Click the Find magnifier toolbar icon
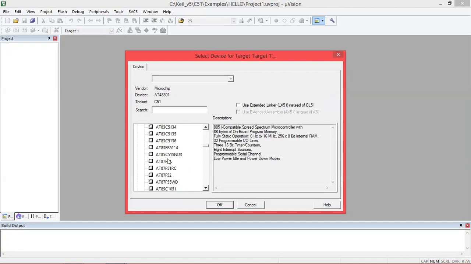This screenshot has width=471, height=264. click(261, 21)
